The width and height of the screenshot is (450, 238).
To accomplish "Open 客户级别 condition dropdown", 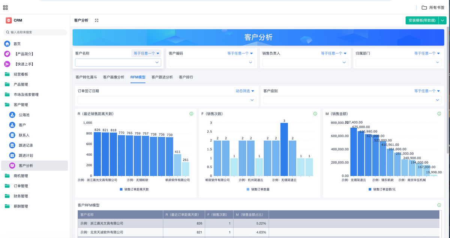I will (x=427, y=91).
